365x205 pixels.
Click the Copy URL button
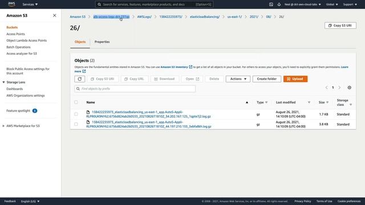[x=135, y=79]
